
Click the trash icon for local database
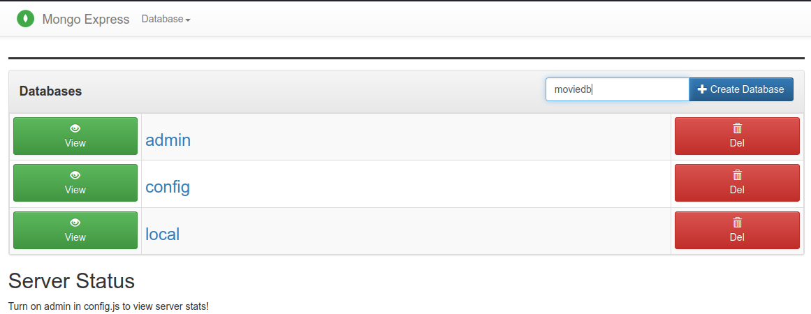click(x=737, y=222)
